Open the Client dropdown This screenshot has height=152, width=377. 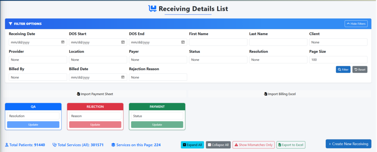click(338, 42)
